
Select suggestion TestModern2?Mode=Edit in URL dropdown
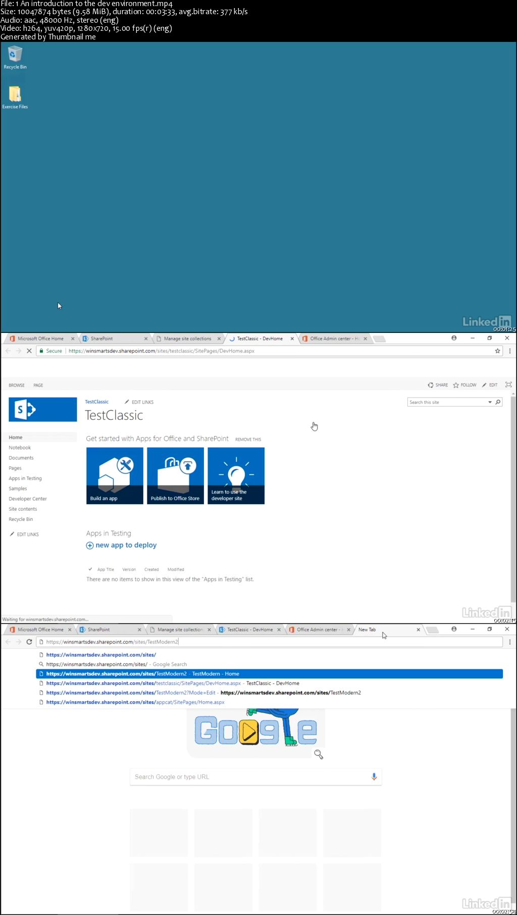(269, 693)
